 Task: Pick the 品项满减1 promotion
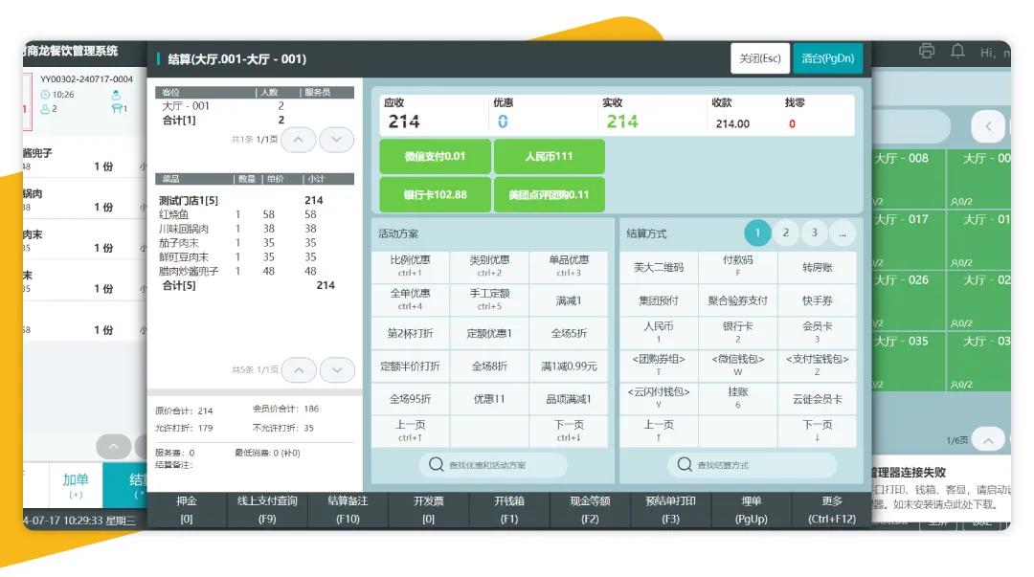(x=569, y=399)
